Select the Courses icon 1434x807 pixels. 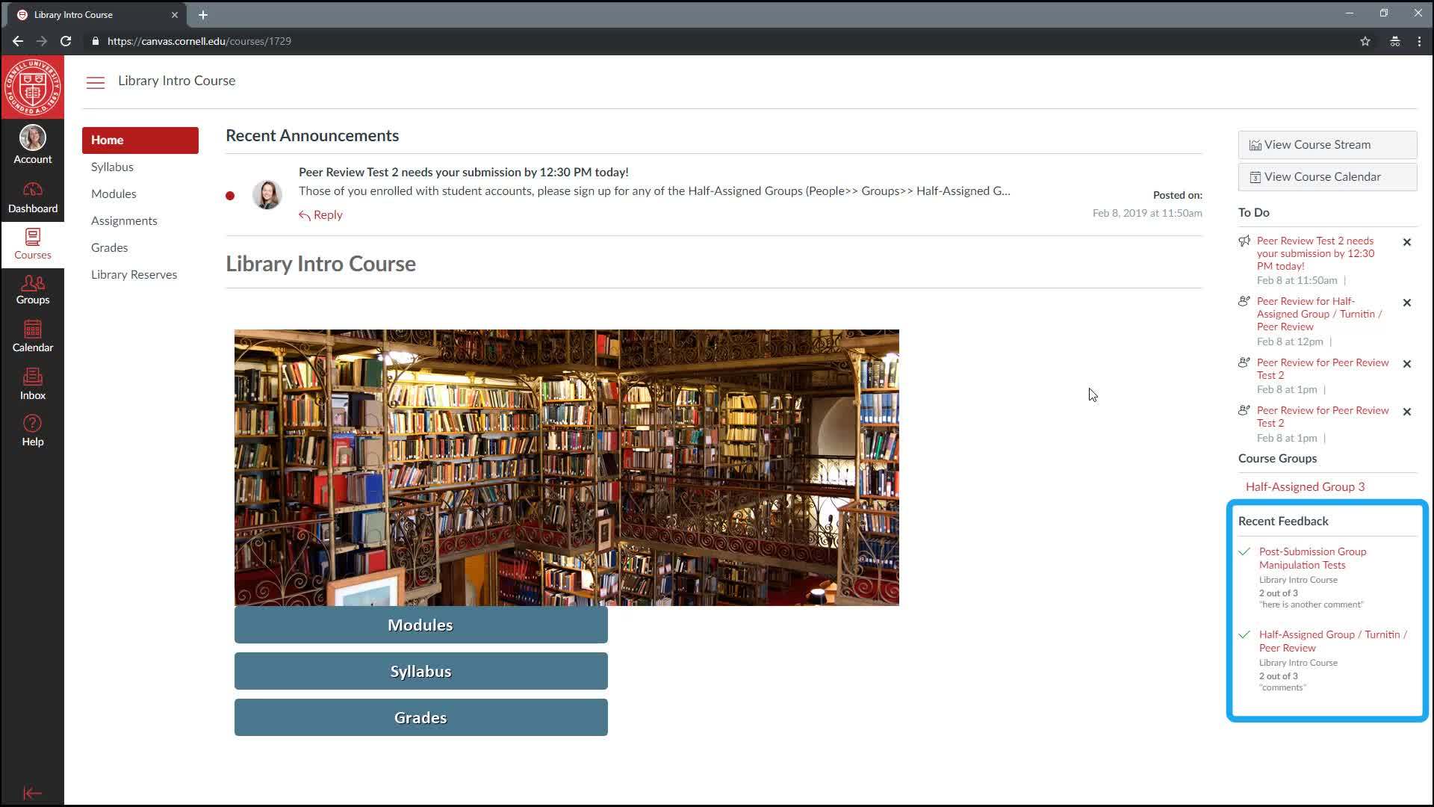pyautogui.click(x=32, y=244)
